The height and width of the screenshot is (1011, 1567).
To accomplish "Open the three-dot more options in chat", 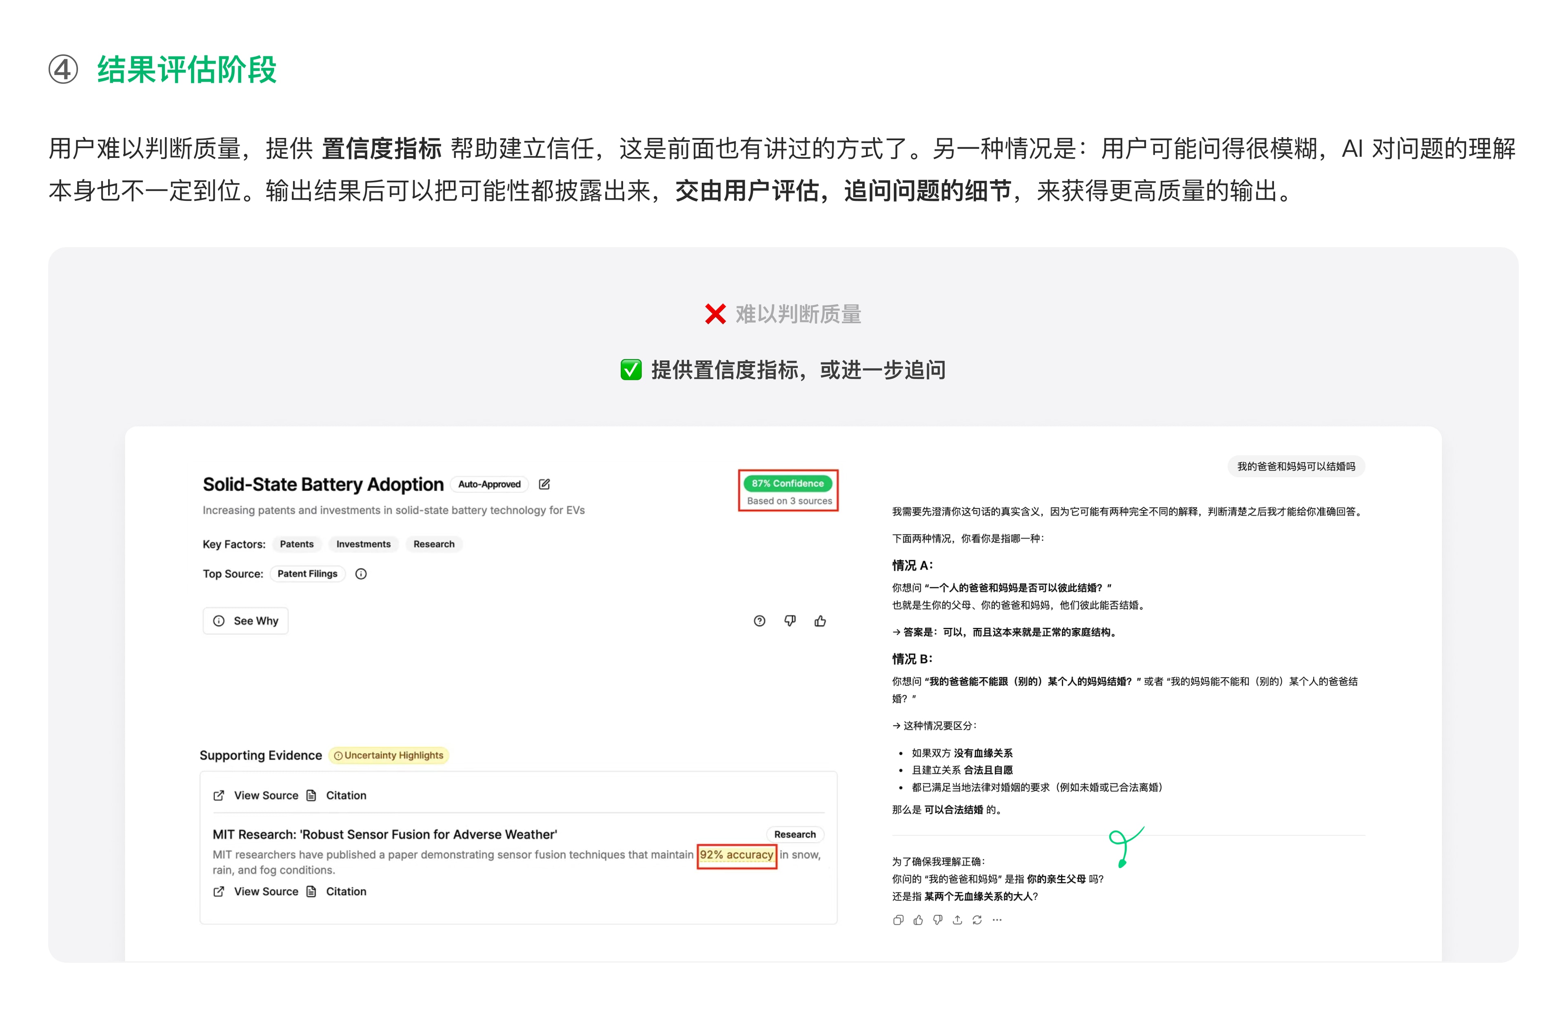I will click(x=997, y=920).
